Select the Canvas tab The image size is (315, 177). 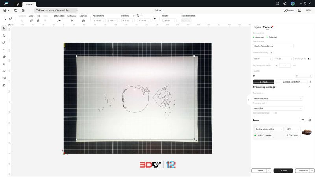pos(30,4)
